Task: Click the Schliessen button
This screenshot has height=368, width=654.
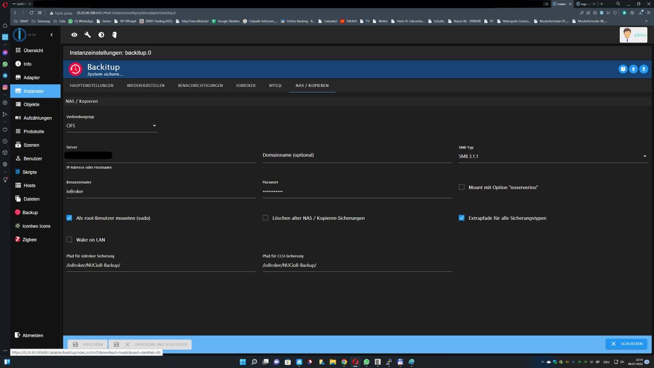Action: 626,344
